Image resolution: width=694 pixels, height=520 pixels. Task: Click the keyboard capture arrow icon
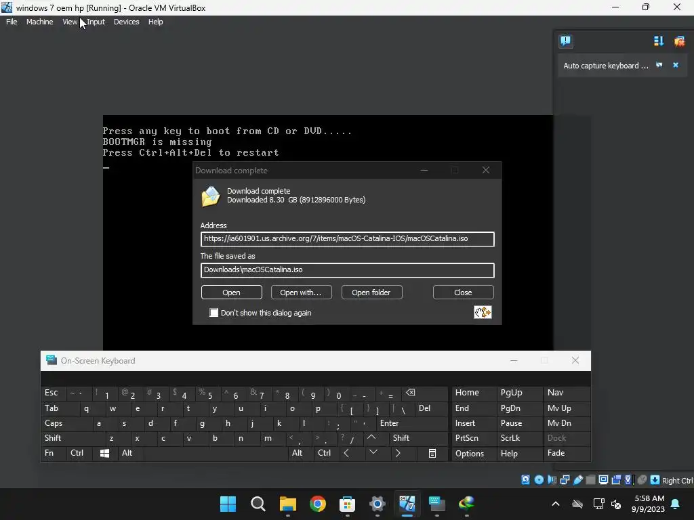click(655, 480)
